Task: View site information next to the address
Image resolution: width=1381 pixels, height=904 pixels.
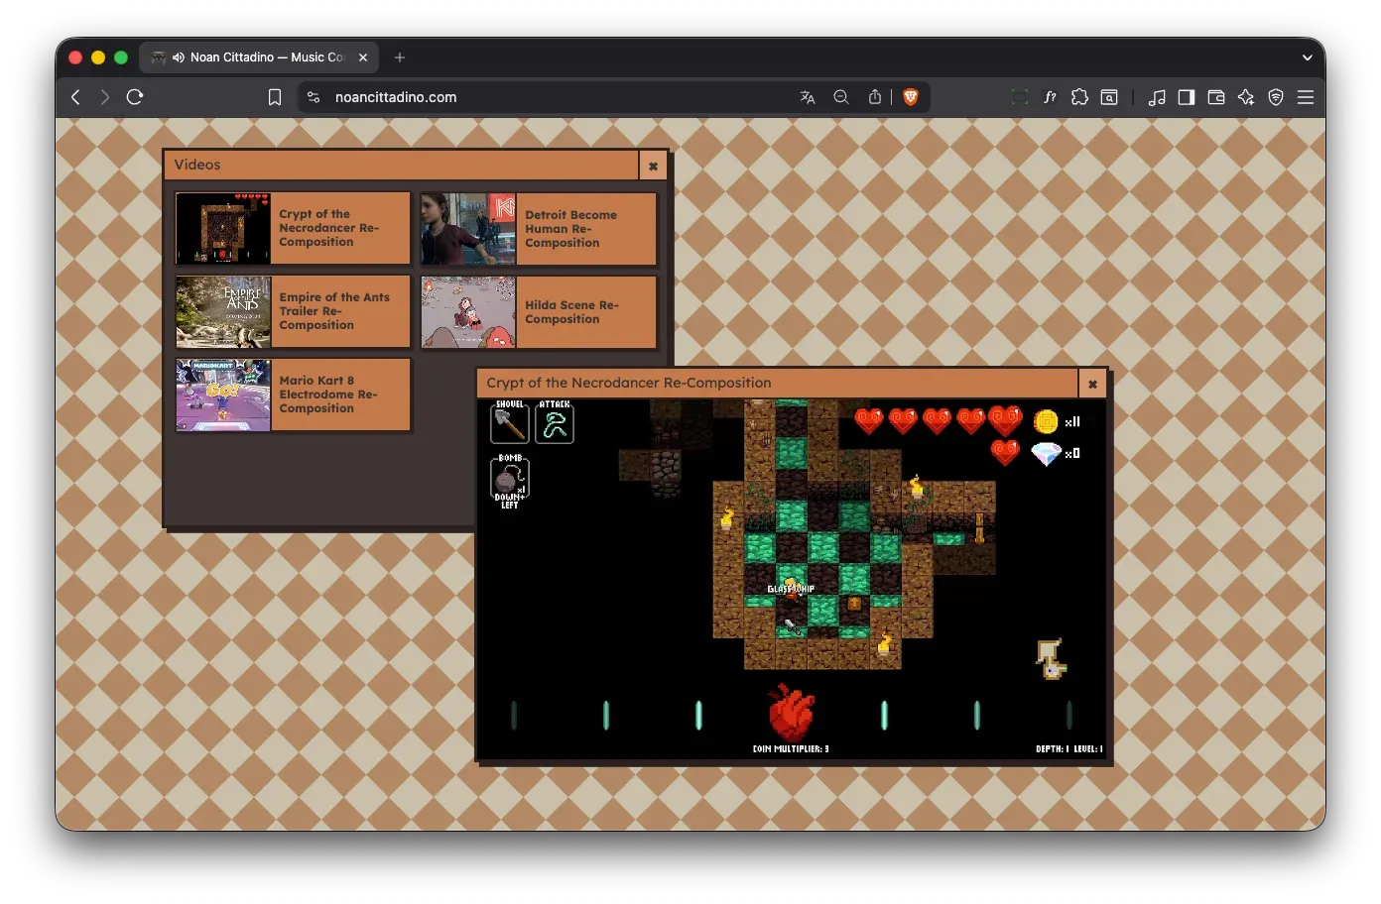Action: point(314,97)
